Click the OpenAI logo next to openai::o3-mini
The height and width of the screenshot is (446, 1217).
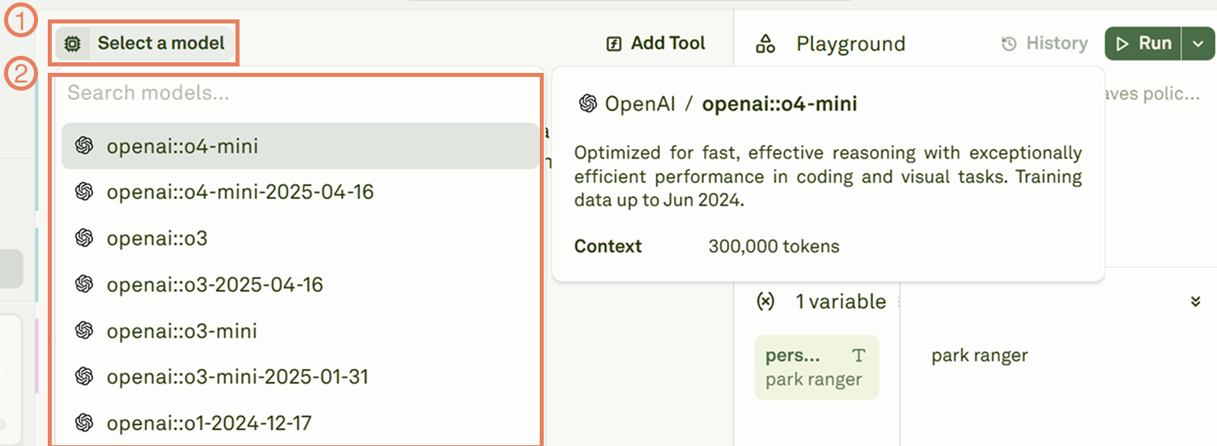[84, 330]
